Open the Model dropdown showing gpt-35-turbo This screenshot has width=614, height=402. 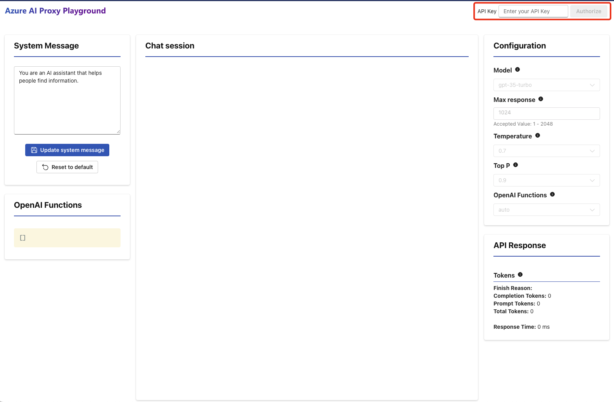(546, 85)
